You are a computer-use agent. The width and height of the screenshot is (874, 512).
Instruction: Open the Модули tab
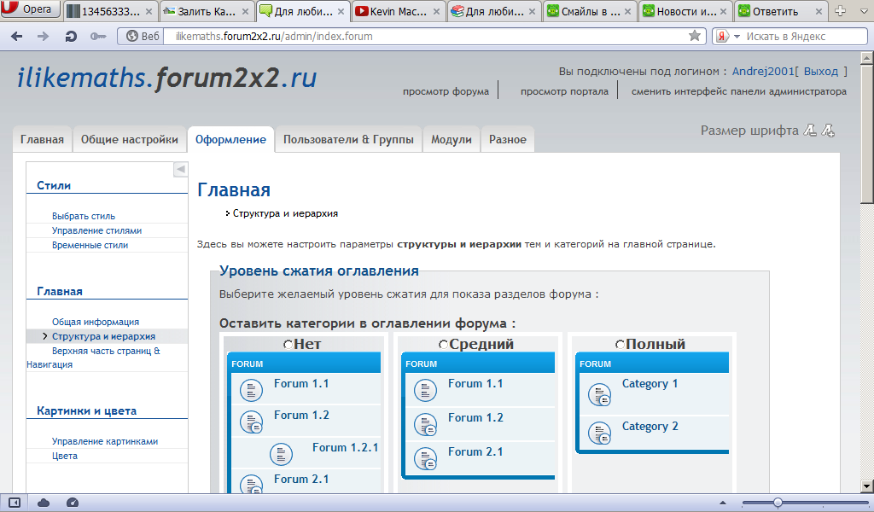click(x=452, y=139)
